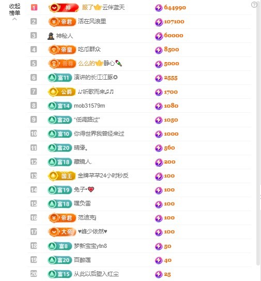
Task: Open user 么么的静心 profile
Action: point(100,63)
